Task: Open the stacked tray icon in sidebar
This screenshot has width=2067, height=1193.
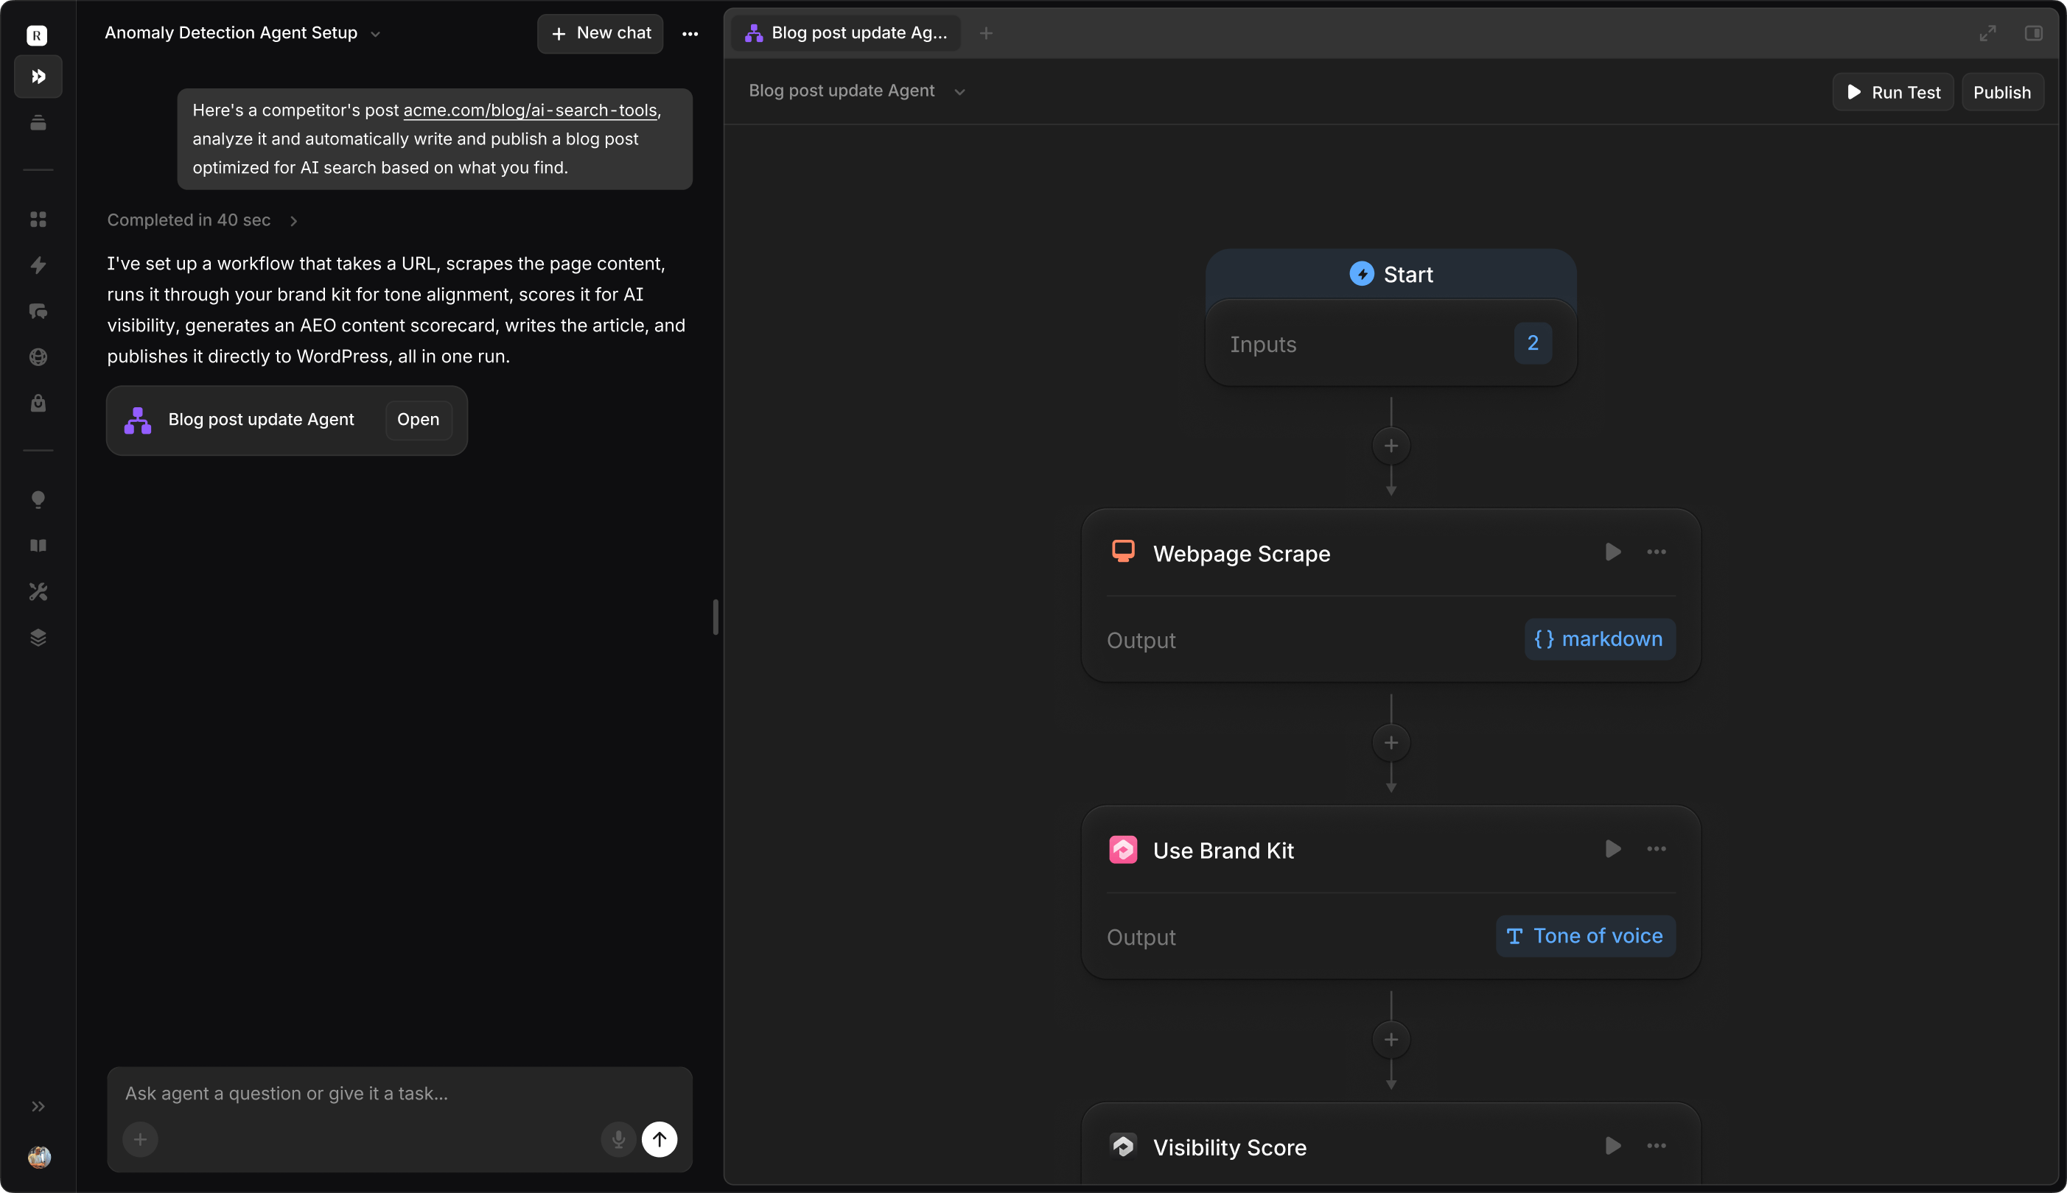Action: click(x=38, y=122)
